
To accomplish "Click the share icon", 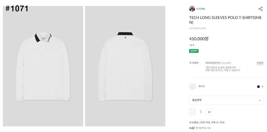I will click(260, 9).
